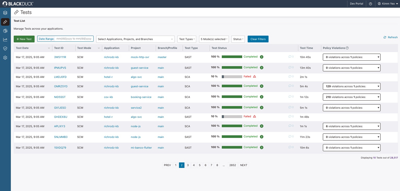The height and width of the screenshot is (191, 400).
Task: Click the pie chart icon in the sidebar
Action: tap(5, 31)
